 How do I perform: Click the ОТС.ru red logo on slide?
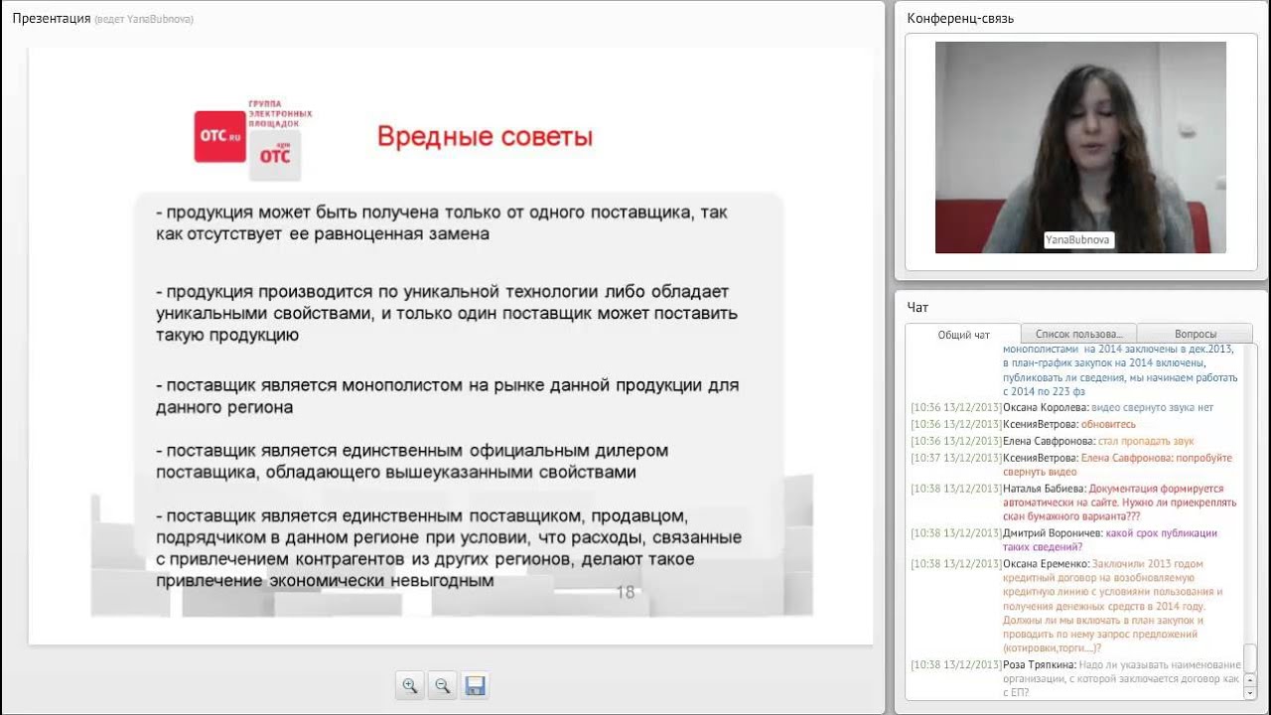point(219,136)
